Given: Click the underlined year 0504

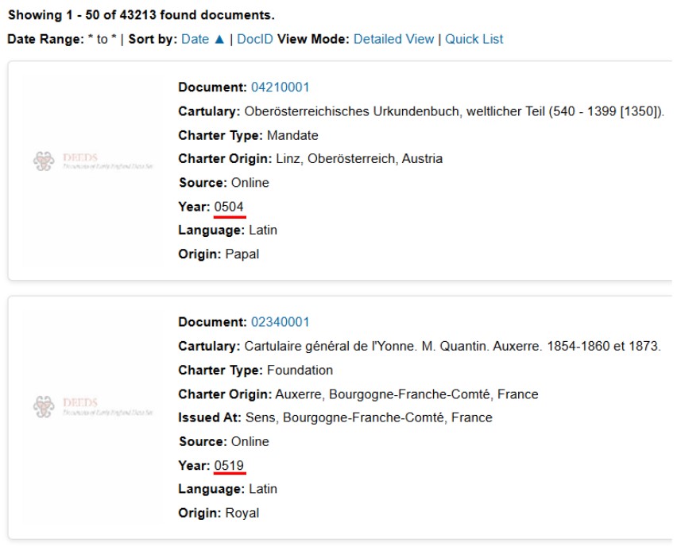Looking at the screenshot, I should [229, 207].
